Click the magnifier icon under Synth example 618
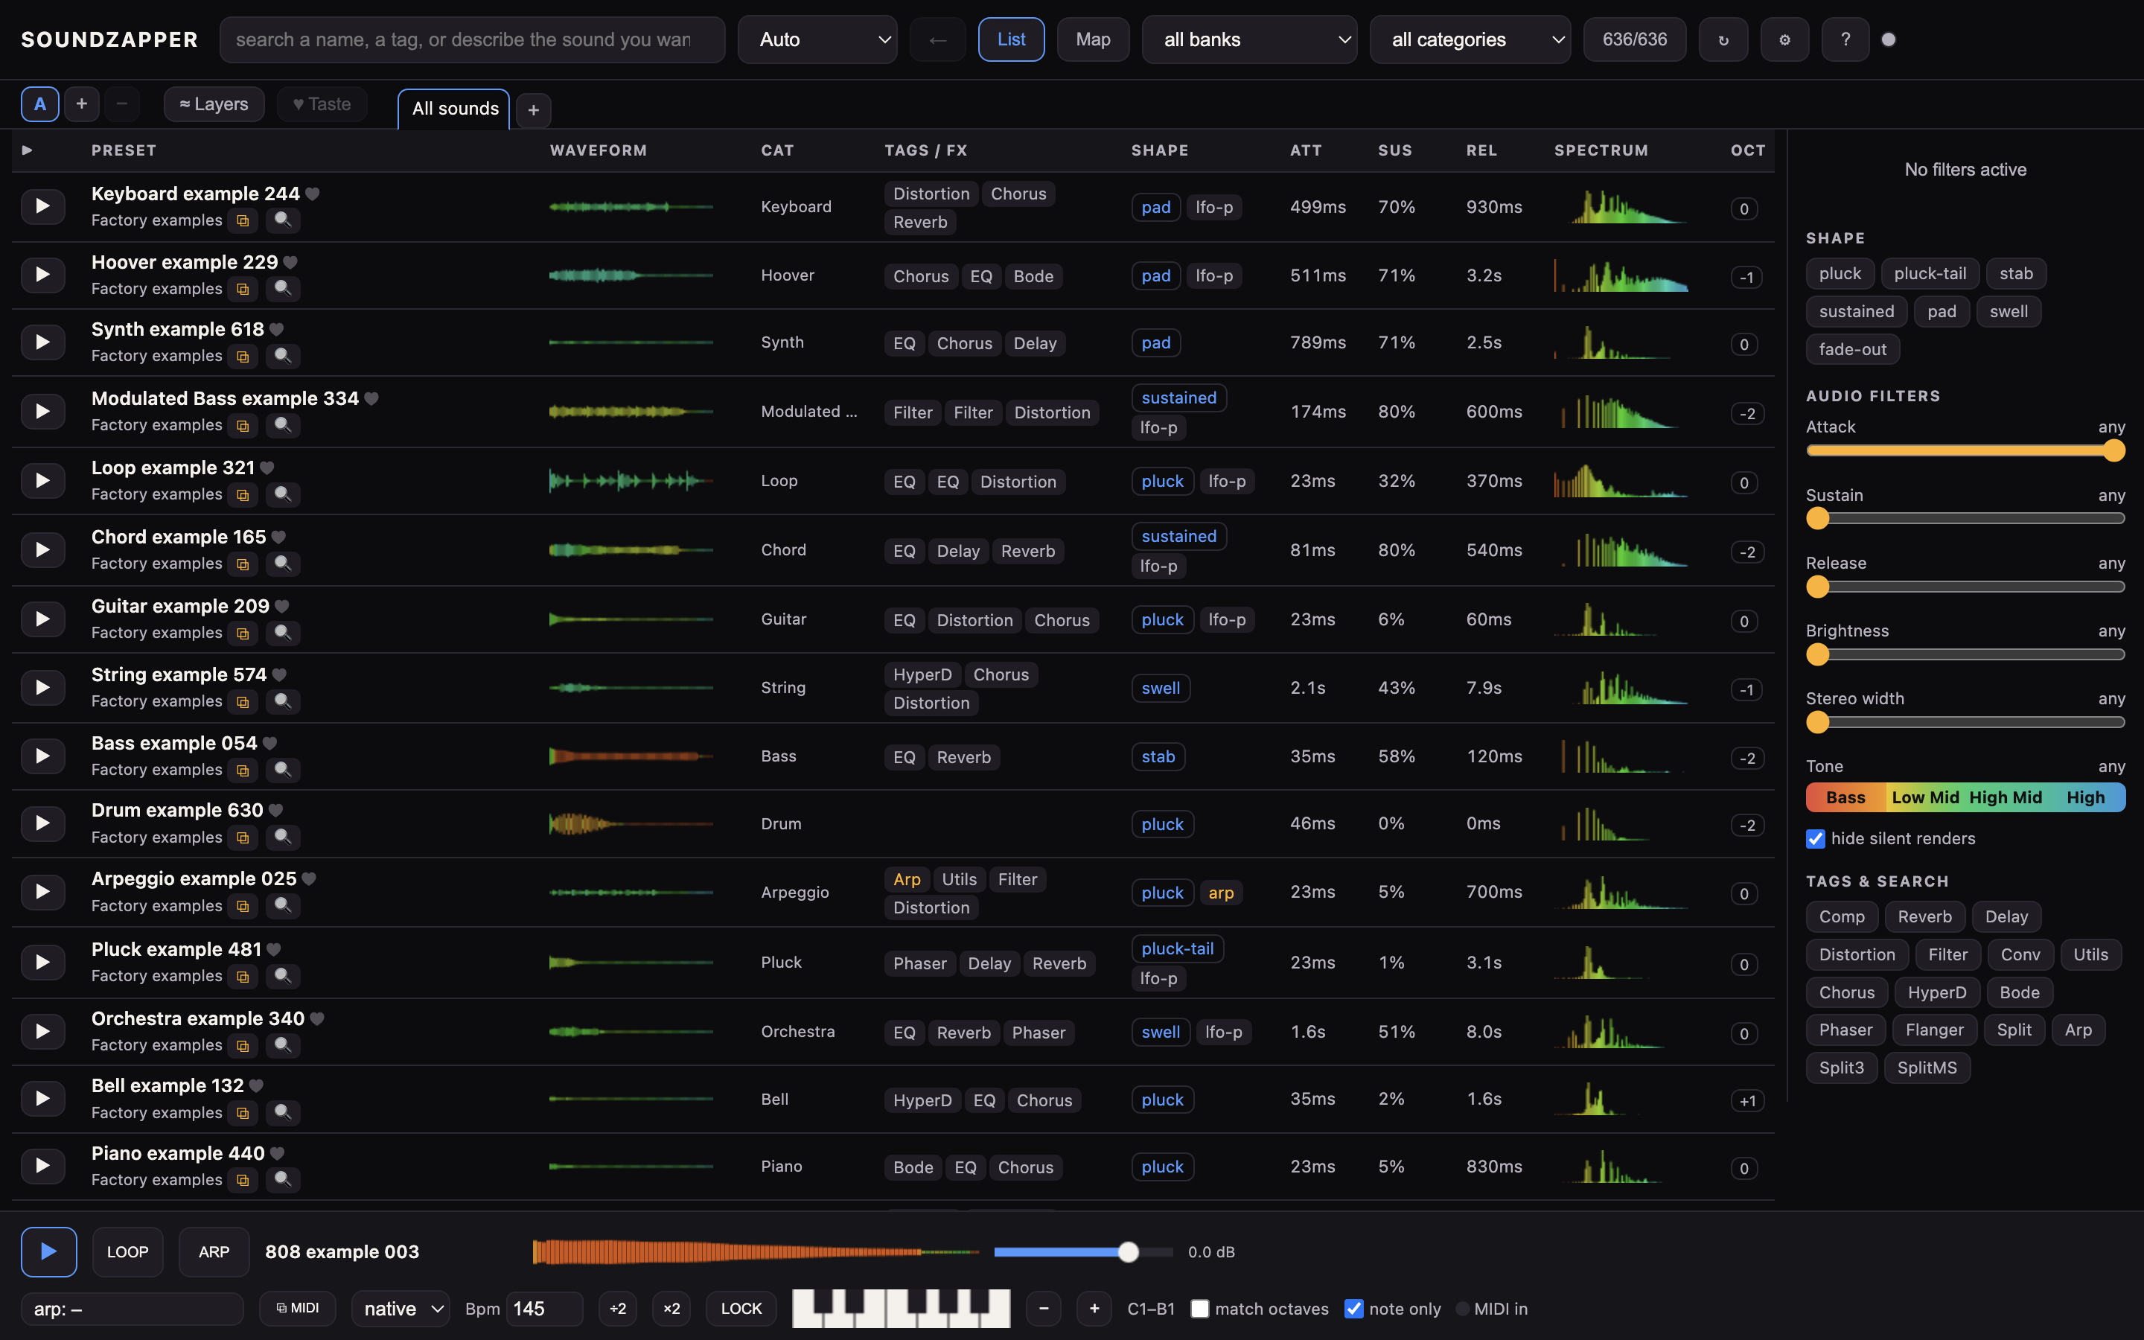Viewport: 2144px width, 1340px height. [x=283, y=355]
